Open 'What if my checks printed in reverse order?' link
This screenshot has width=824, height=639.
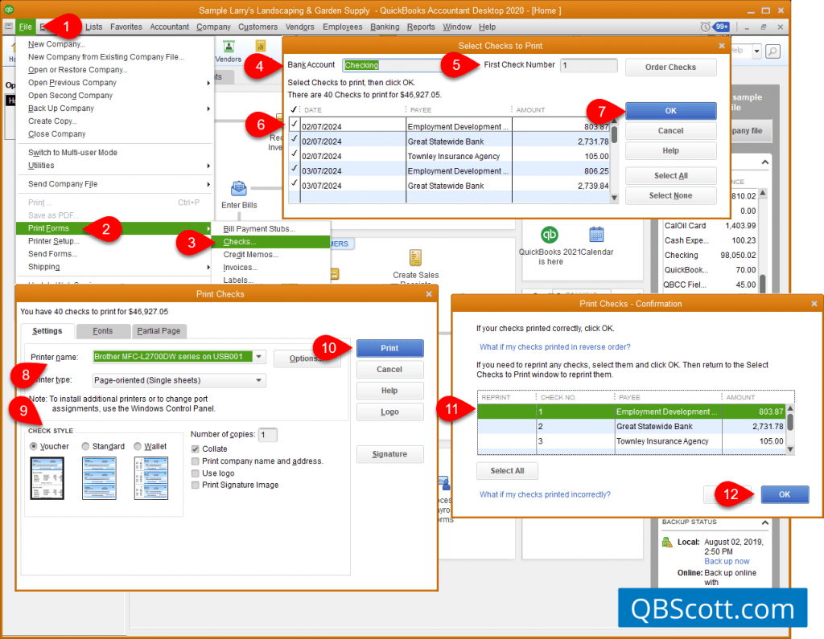555,347
